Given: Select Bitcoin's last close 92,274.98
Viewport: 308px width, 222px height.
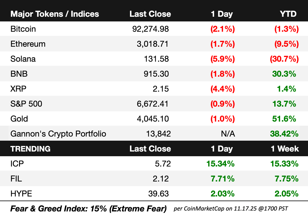Looking at the screenshot, I should (151, 29).
